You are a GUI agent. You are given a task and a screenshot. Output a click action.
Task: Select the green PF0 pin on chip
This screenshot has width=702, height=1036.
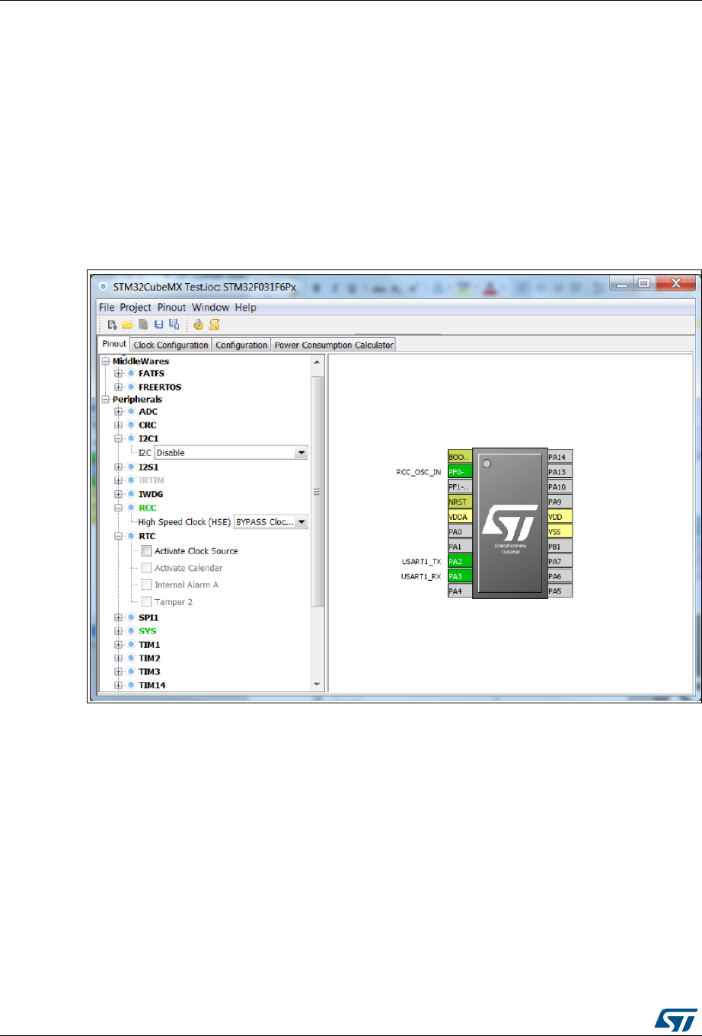460,472
